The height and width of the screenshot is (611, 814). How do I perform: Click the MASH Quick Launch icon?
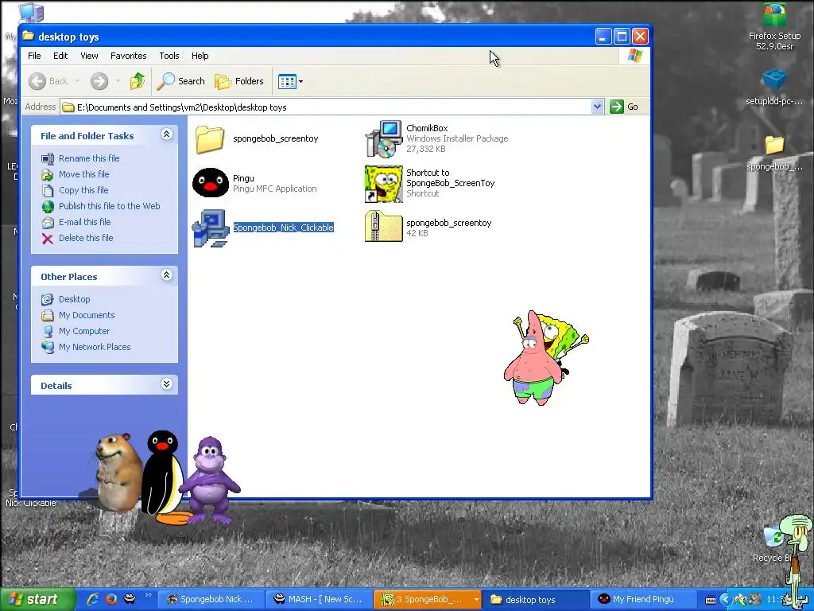coord(130,599)
